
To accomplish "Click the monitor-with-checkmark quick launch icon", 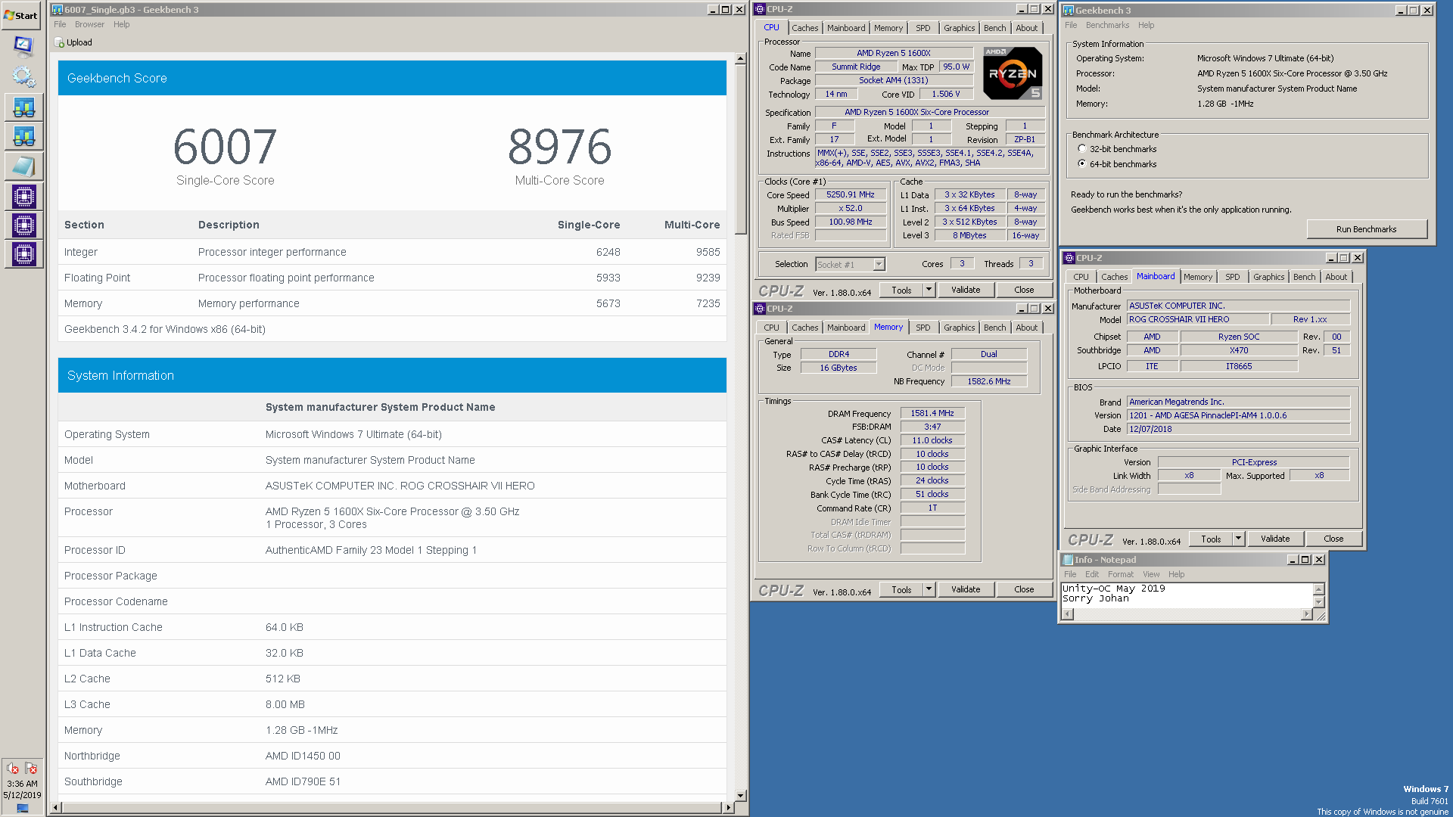I will point(23,47).
